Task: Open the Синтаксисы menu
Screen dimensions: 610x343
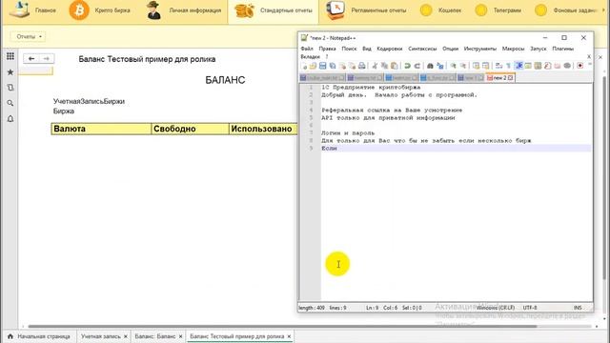Action: coord(422,49)
